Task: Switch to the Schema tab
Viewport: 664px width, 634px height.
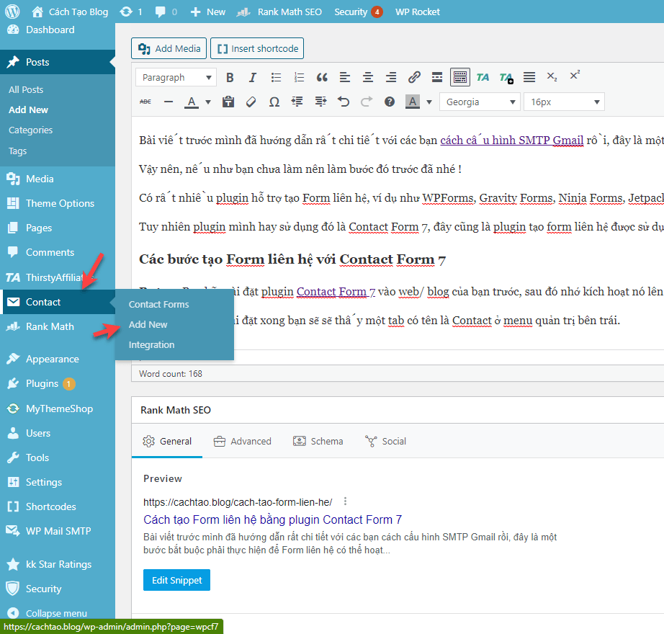Action: 318,442
